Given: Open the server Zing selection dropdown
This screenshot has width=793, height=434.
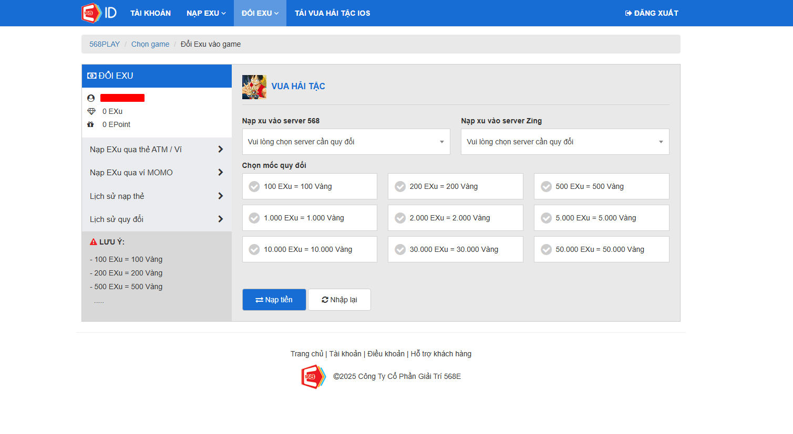Looking at the screenshot, I should [x=565, y=142].
